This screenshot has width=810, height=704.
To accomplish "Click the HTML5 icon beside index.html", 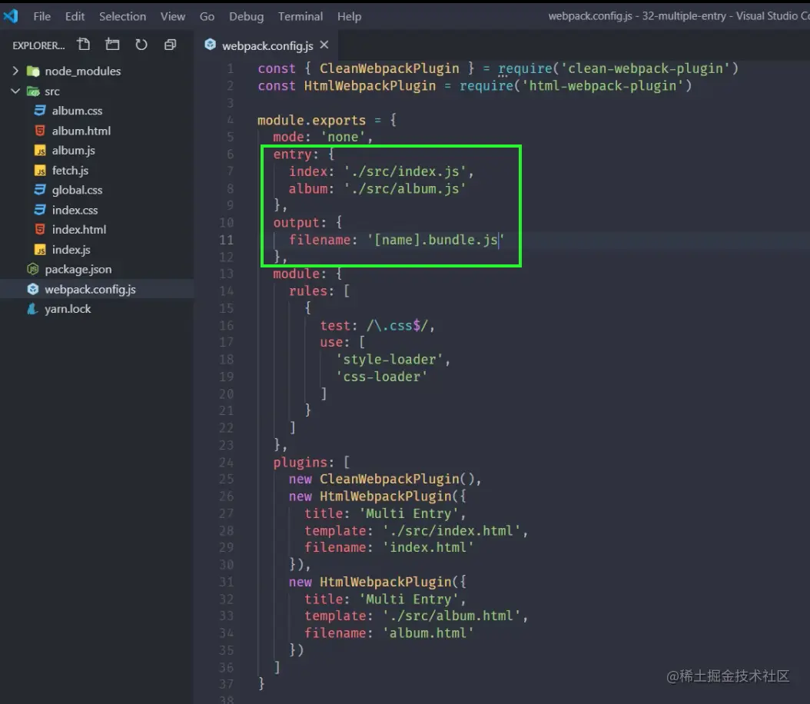I will click(x=40, y=229).
